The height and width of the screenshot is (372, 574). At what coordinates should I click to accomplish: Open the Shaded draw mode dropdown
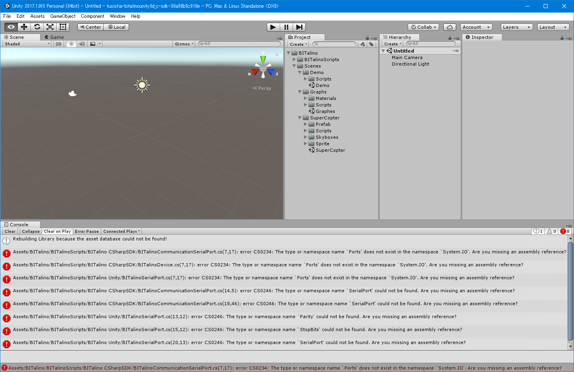pos(27,44)
